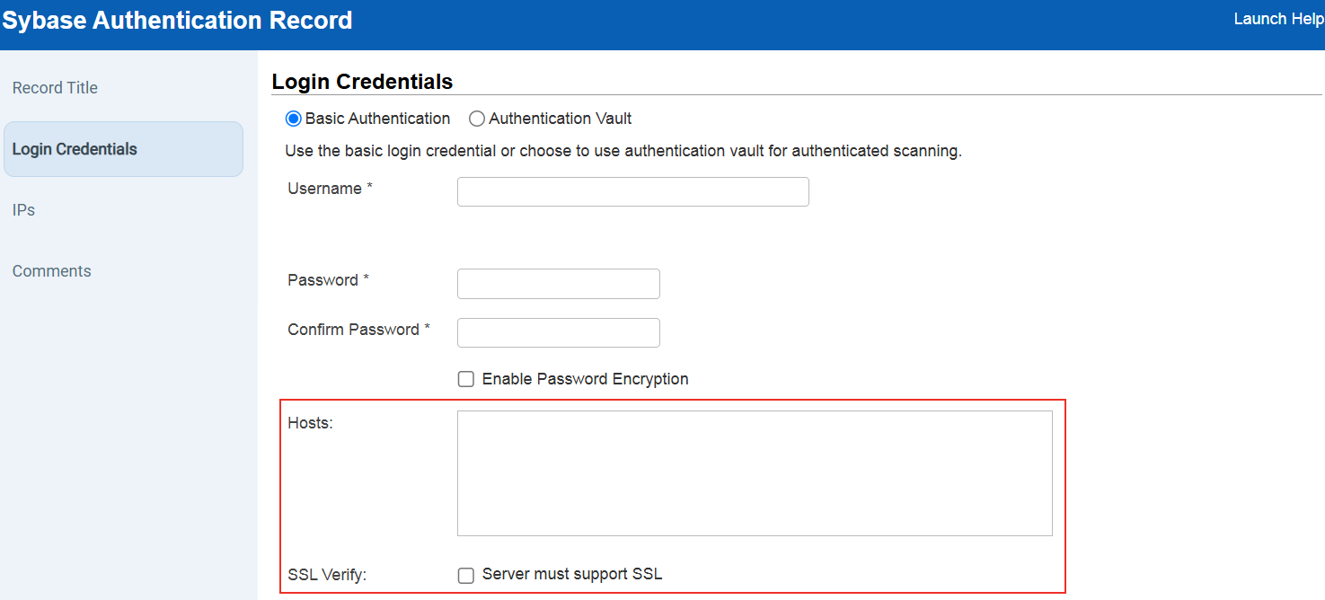This screenshot has height=600, width=1325.
Task: Enable Password Encryption
Action: (x=465, y=378)
